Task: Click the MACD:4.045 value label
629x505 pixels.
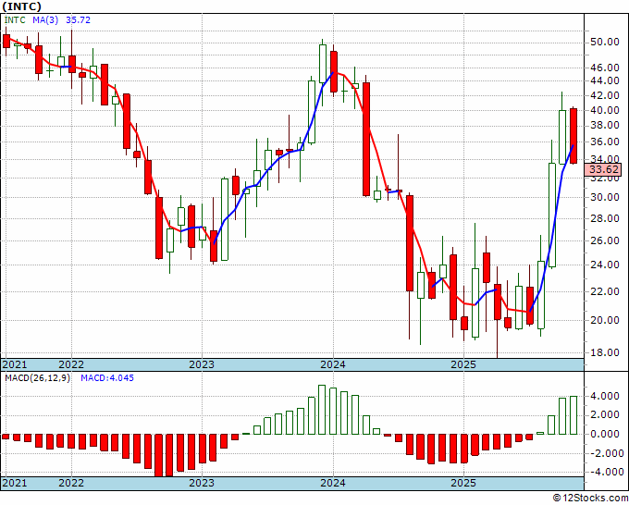Action: click(x=107, y=378)
